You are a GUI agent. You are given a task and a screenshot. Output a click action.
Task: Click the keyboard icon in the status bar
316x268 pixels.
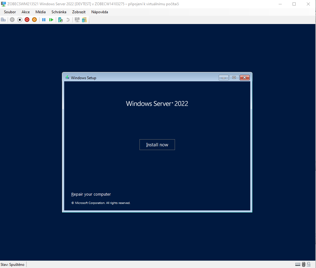pos(298,264)
